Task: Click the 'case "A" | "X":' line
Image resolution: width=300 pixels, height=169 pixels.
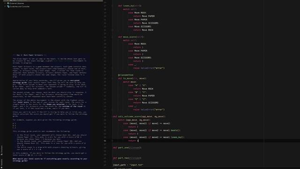Action: click(x=137, y=85)
